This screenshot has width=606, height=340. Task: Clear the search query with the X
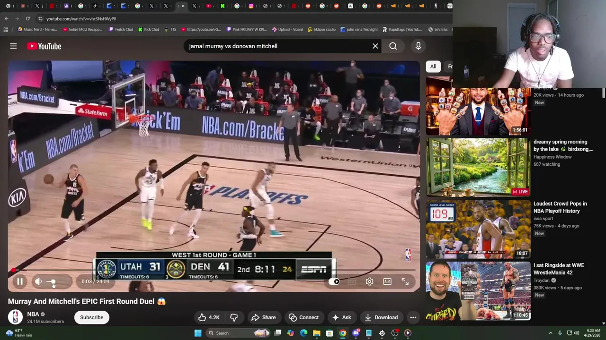click(x=375, y=46)
